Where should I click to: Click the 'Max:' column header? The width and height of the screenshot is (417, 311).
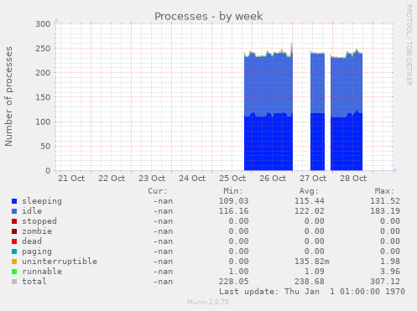385,191
